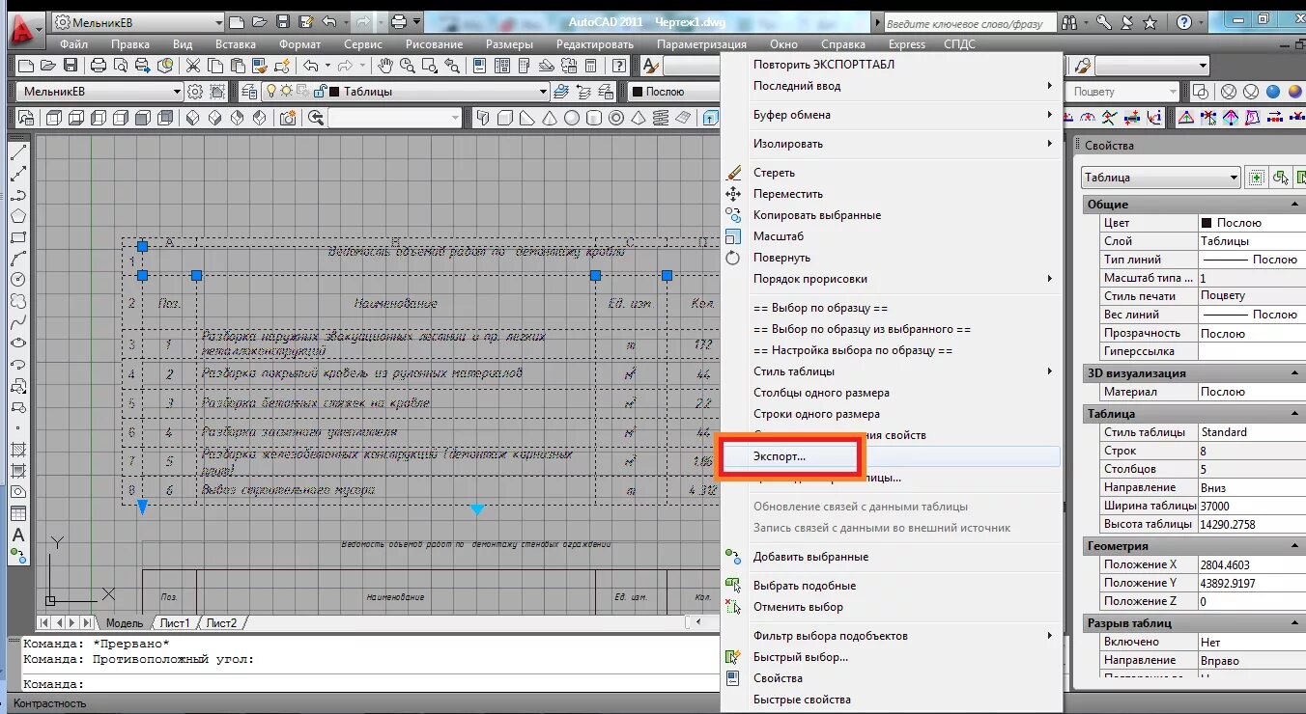Viewport: 1306px width, 714px height.
Task: Click the Ширина таблицы value 37000
Action: (x=1251, y=506)
